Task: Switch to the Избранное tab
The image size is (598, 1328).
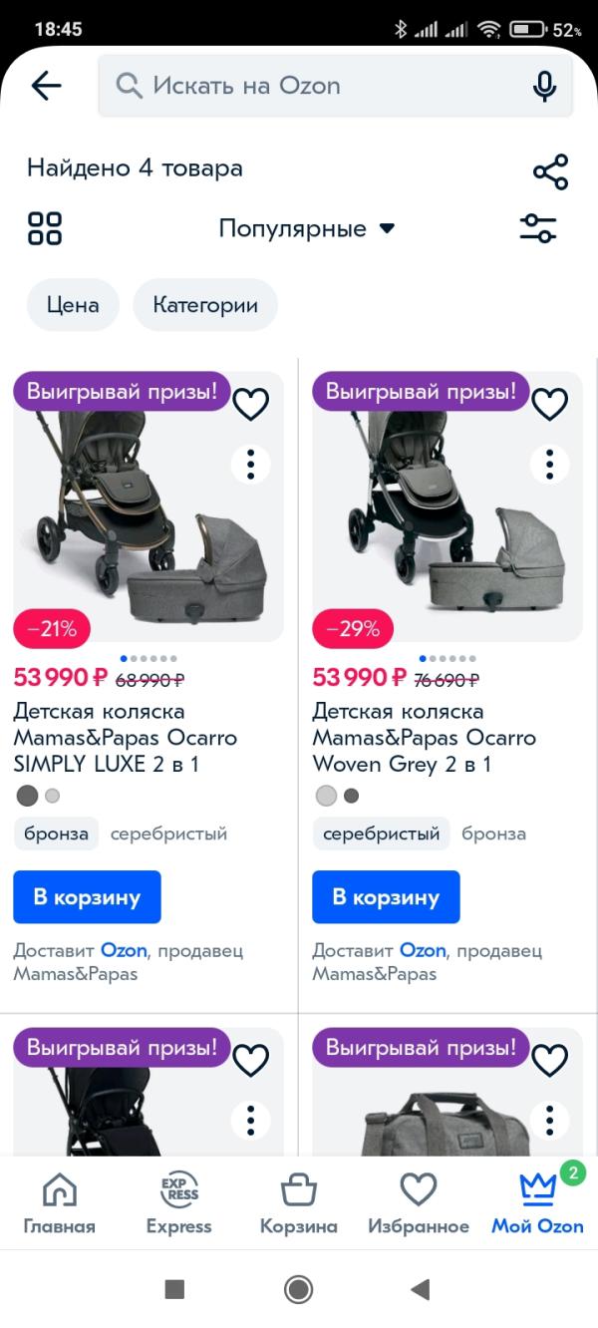Action: (x=419, y=1203)
